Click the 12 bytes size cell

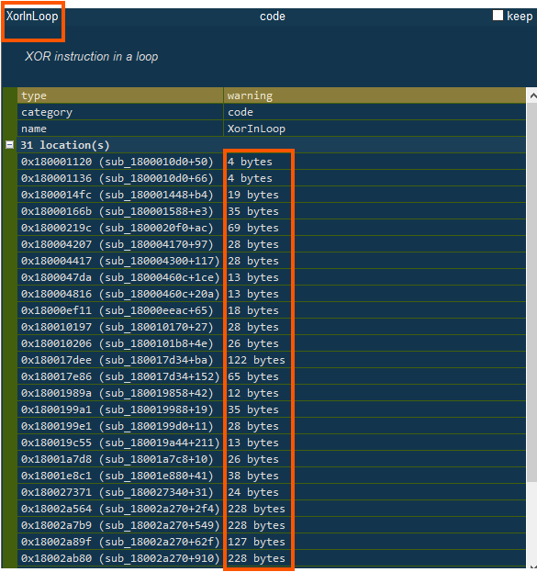coord(375,393)
